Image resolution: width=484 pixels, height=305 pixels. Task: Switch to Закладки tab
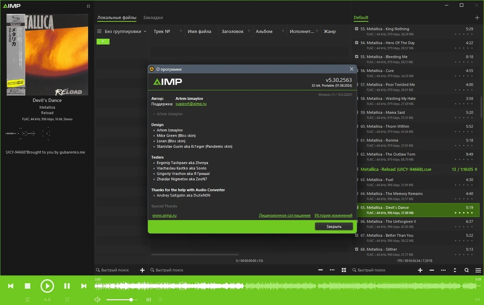(x=153, y=18)
